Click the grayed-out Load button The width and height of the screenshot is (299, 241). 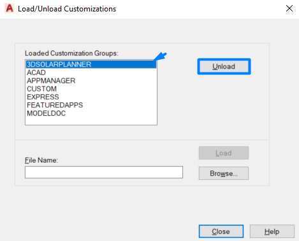(x=224, y=153)
